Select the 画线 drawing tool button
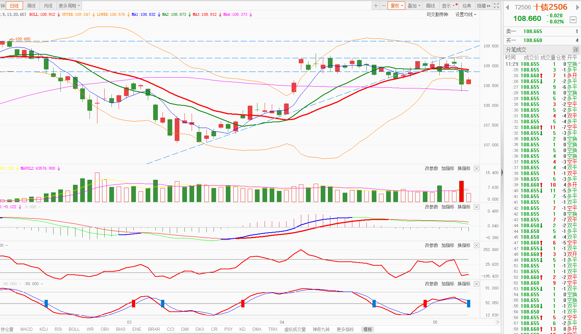The width and height of the screenshot is (581, 334). coord(431,6)
